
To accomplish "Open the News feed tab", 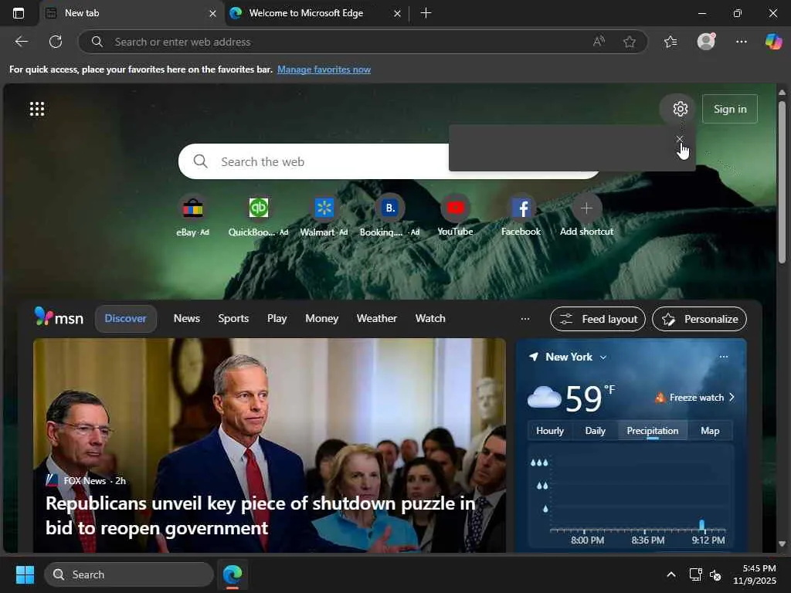I will (187, 319).
